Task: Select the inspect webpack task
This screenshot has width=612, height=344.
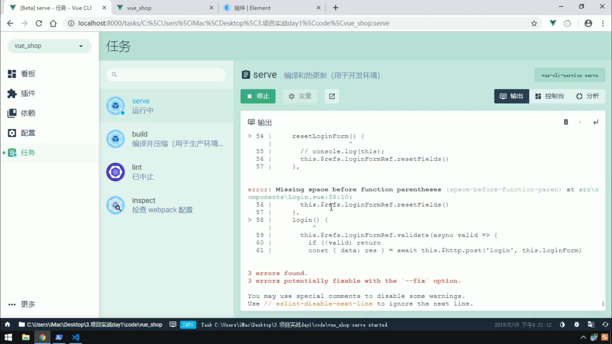Action: point(166,205)
